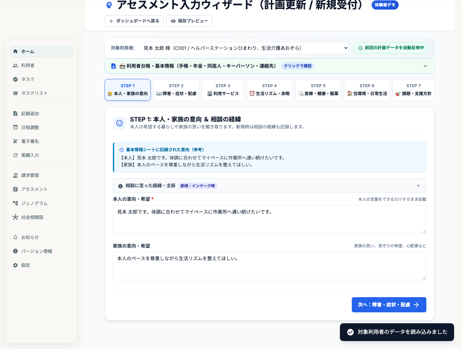Click the アセスメント clipboard icon
This screenshot has height=349, width=462.
(15, 189)
